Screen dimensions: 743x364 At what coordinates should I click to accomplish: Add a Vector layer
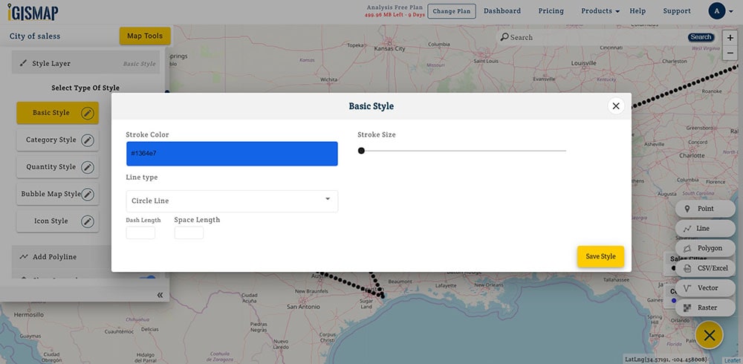[x=705, y=288]
